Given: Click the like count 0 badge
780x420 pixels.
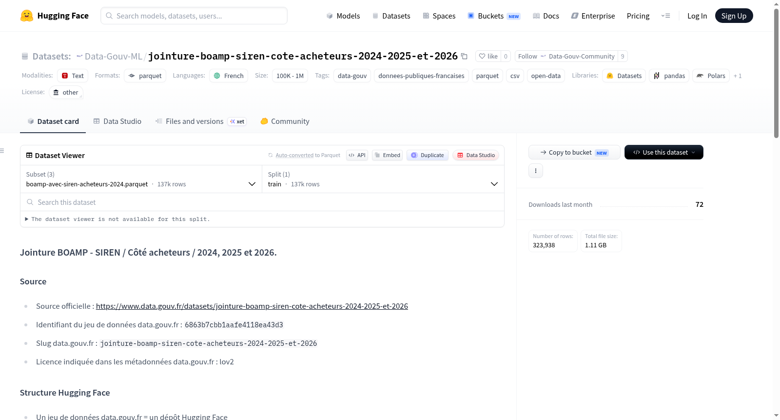Looking at the screenshot, I should tap(506, 56).
